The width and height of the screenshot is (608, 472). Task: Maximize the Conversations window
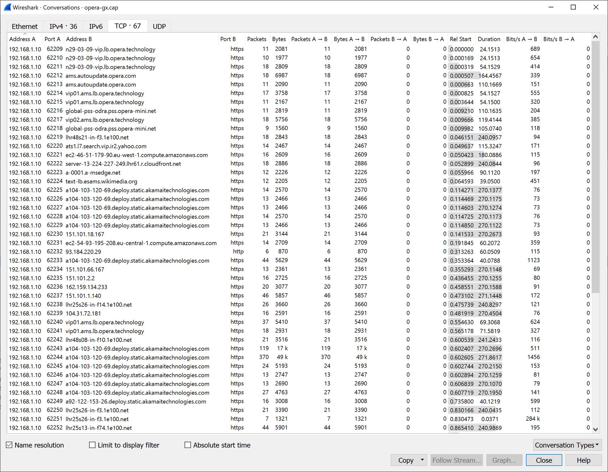[573, 7]
